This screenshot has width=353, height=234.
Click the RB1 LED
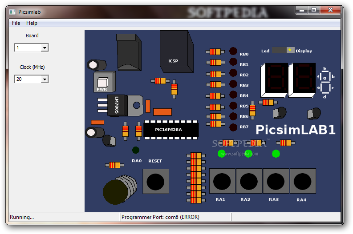pyautogui.click(x=233, y=62)
